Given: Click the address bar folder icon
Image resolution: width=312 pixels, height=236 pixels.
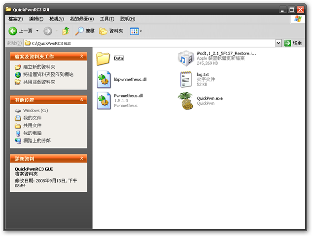Looking at the screenshot, I should pyautogui.click(x=28, y=43).
